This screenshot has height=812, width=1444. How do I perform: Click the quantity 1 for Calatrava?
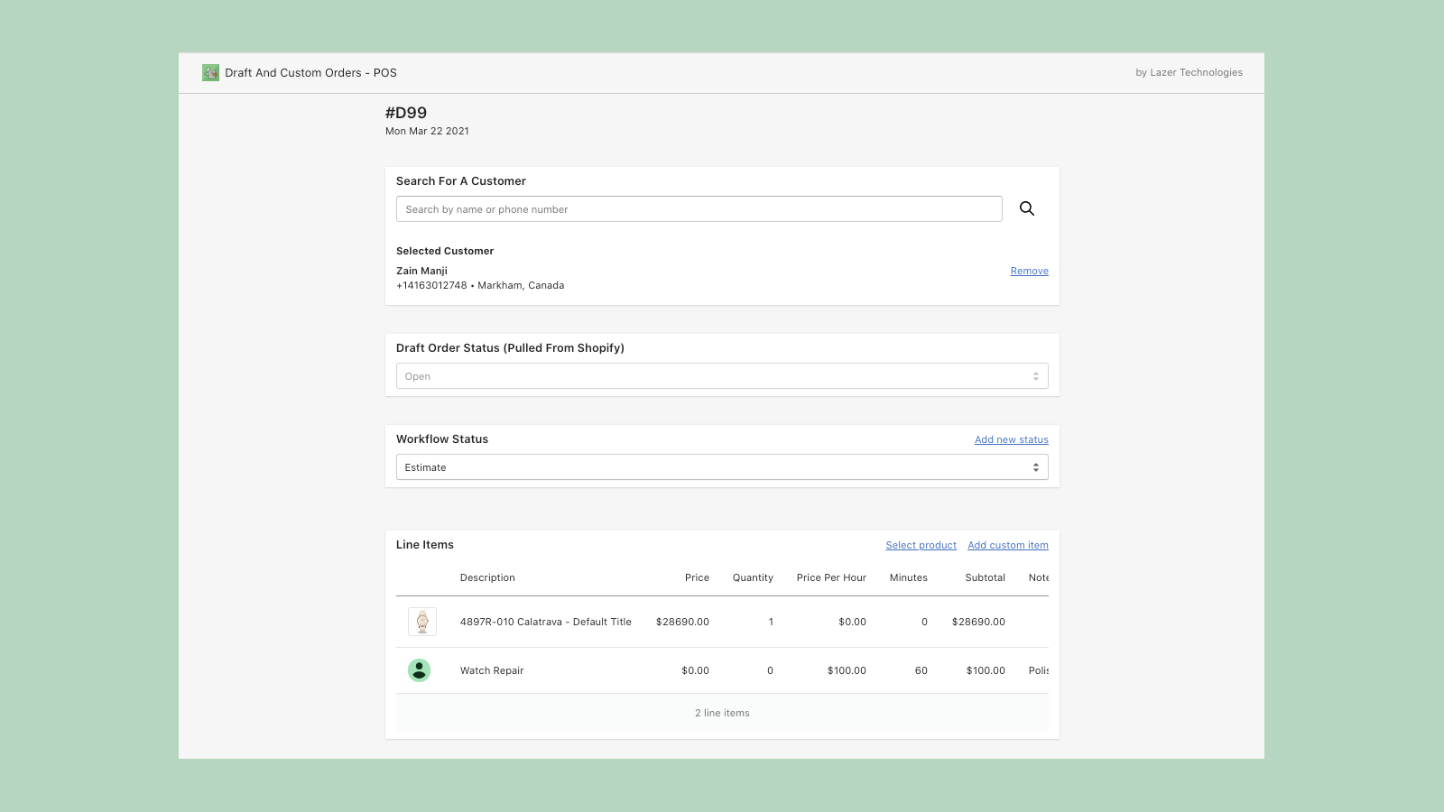[x=771, y=622]
